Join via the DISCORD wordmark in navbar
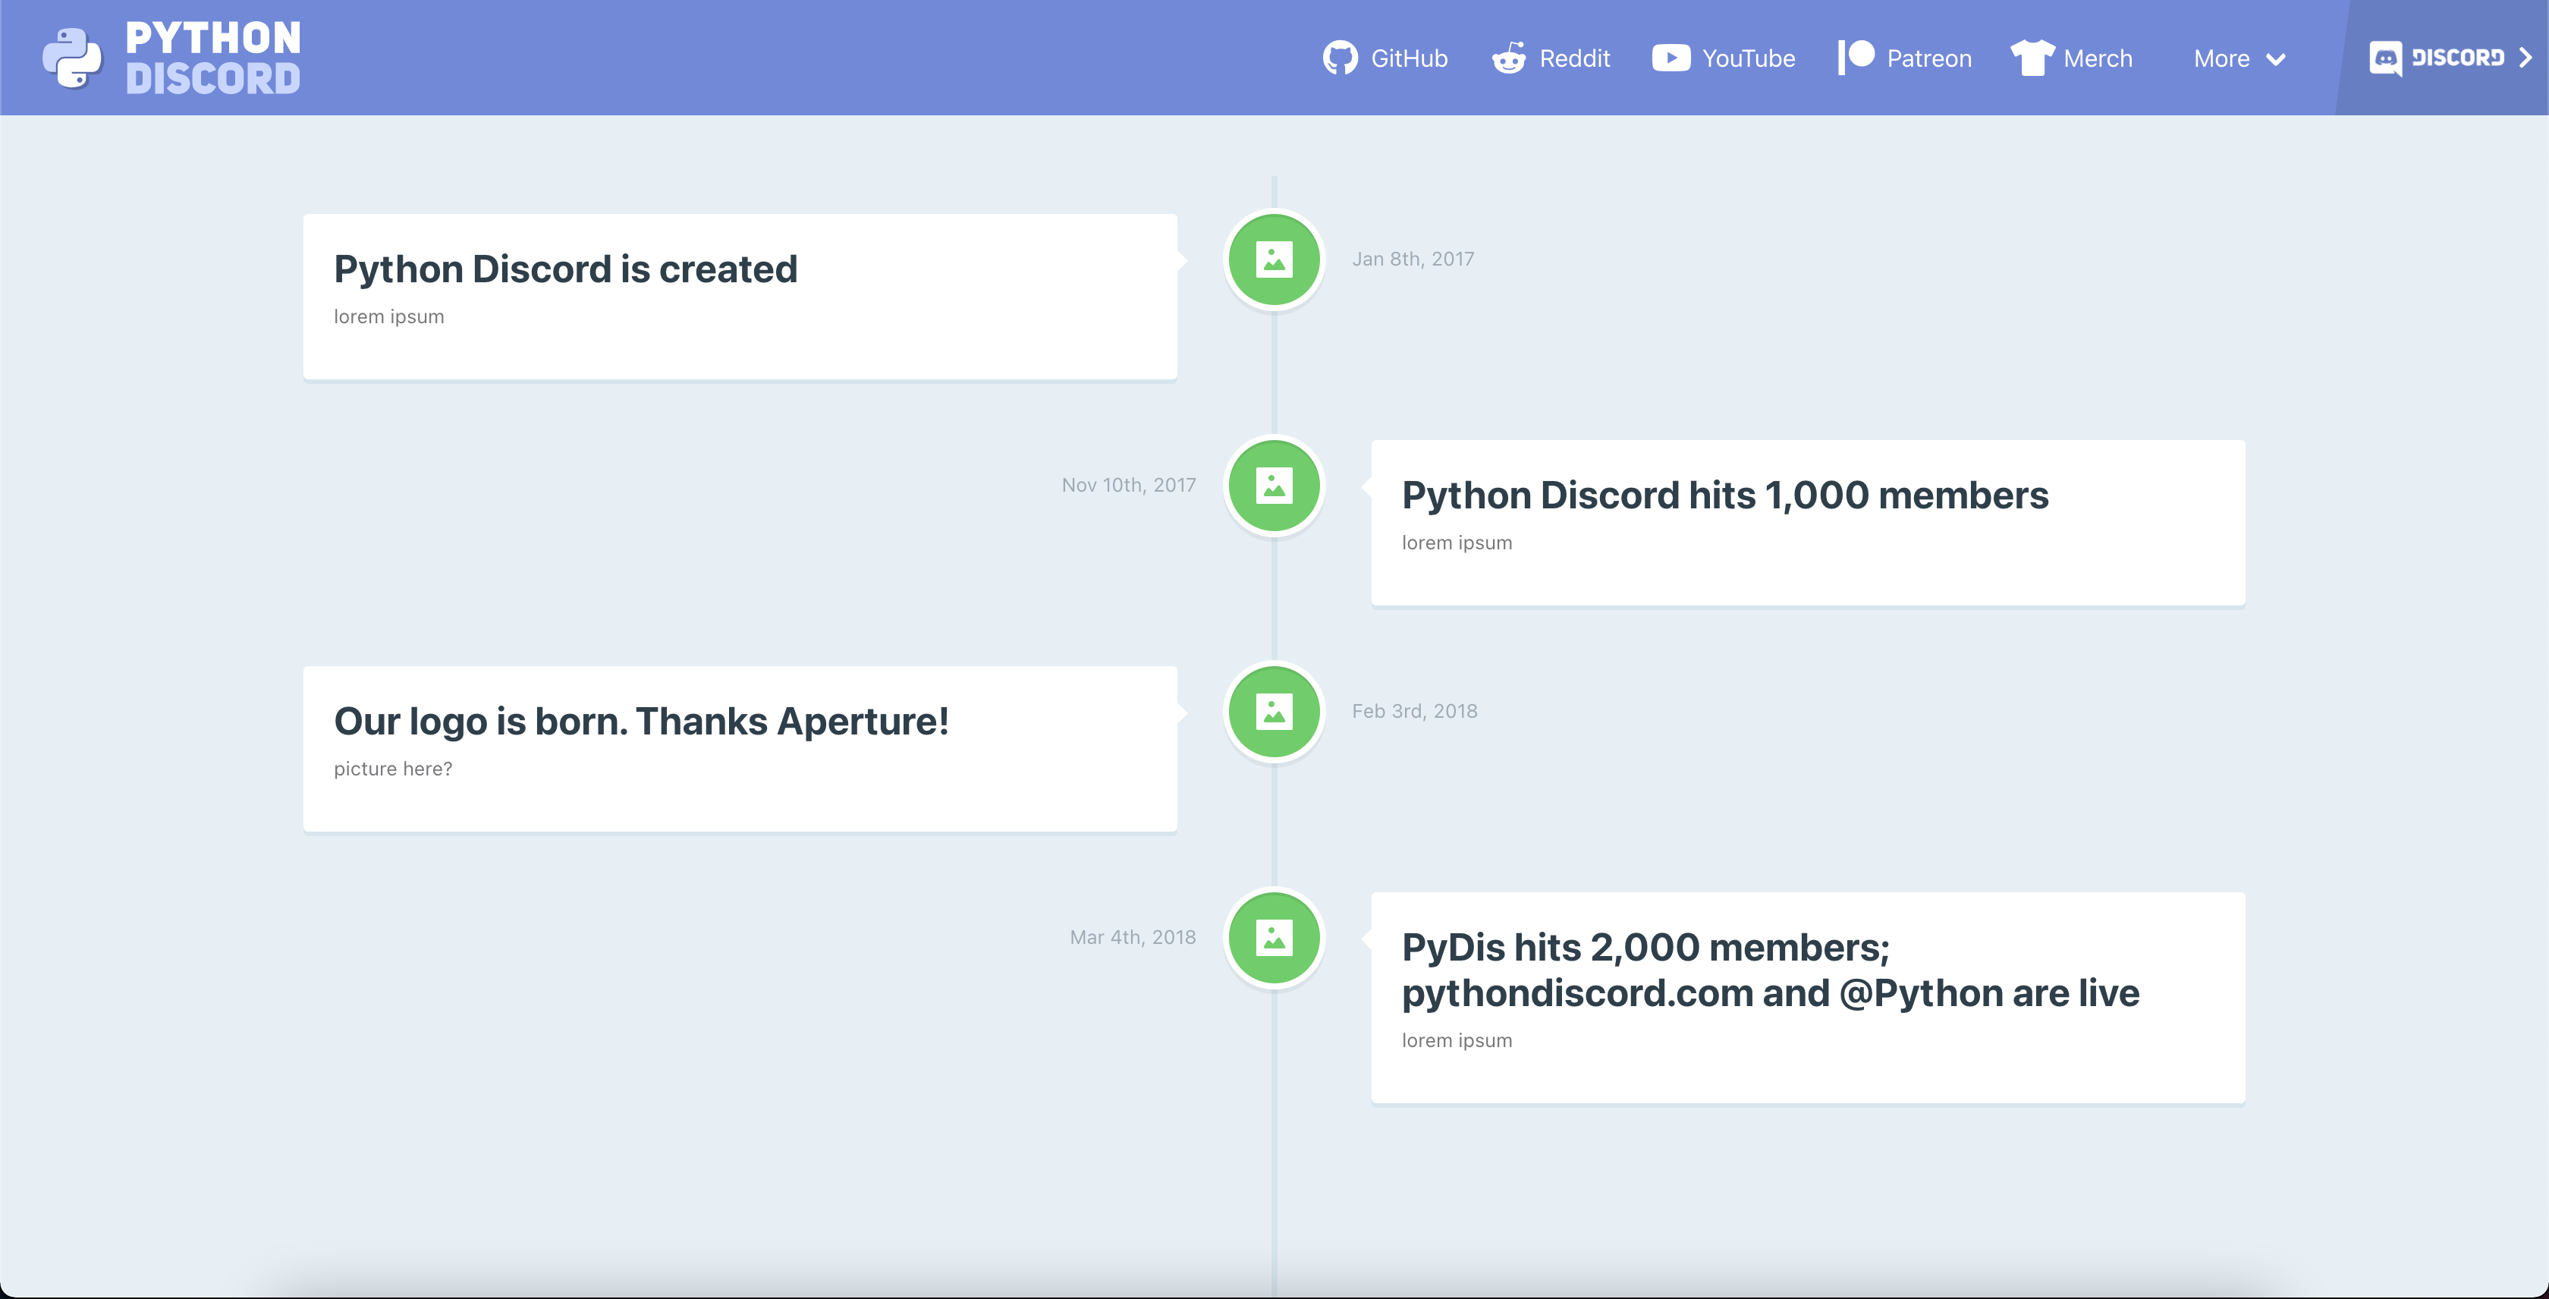2549x1299 pixels. tap(2458, 58)
